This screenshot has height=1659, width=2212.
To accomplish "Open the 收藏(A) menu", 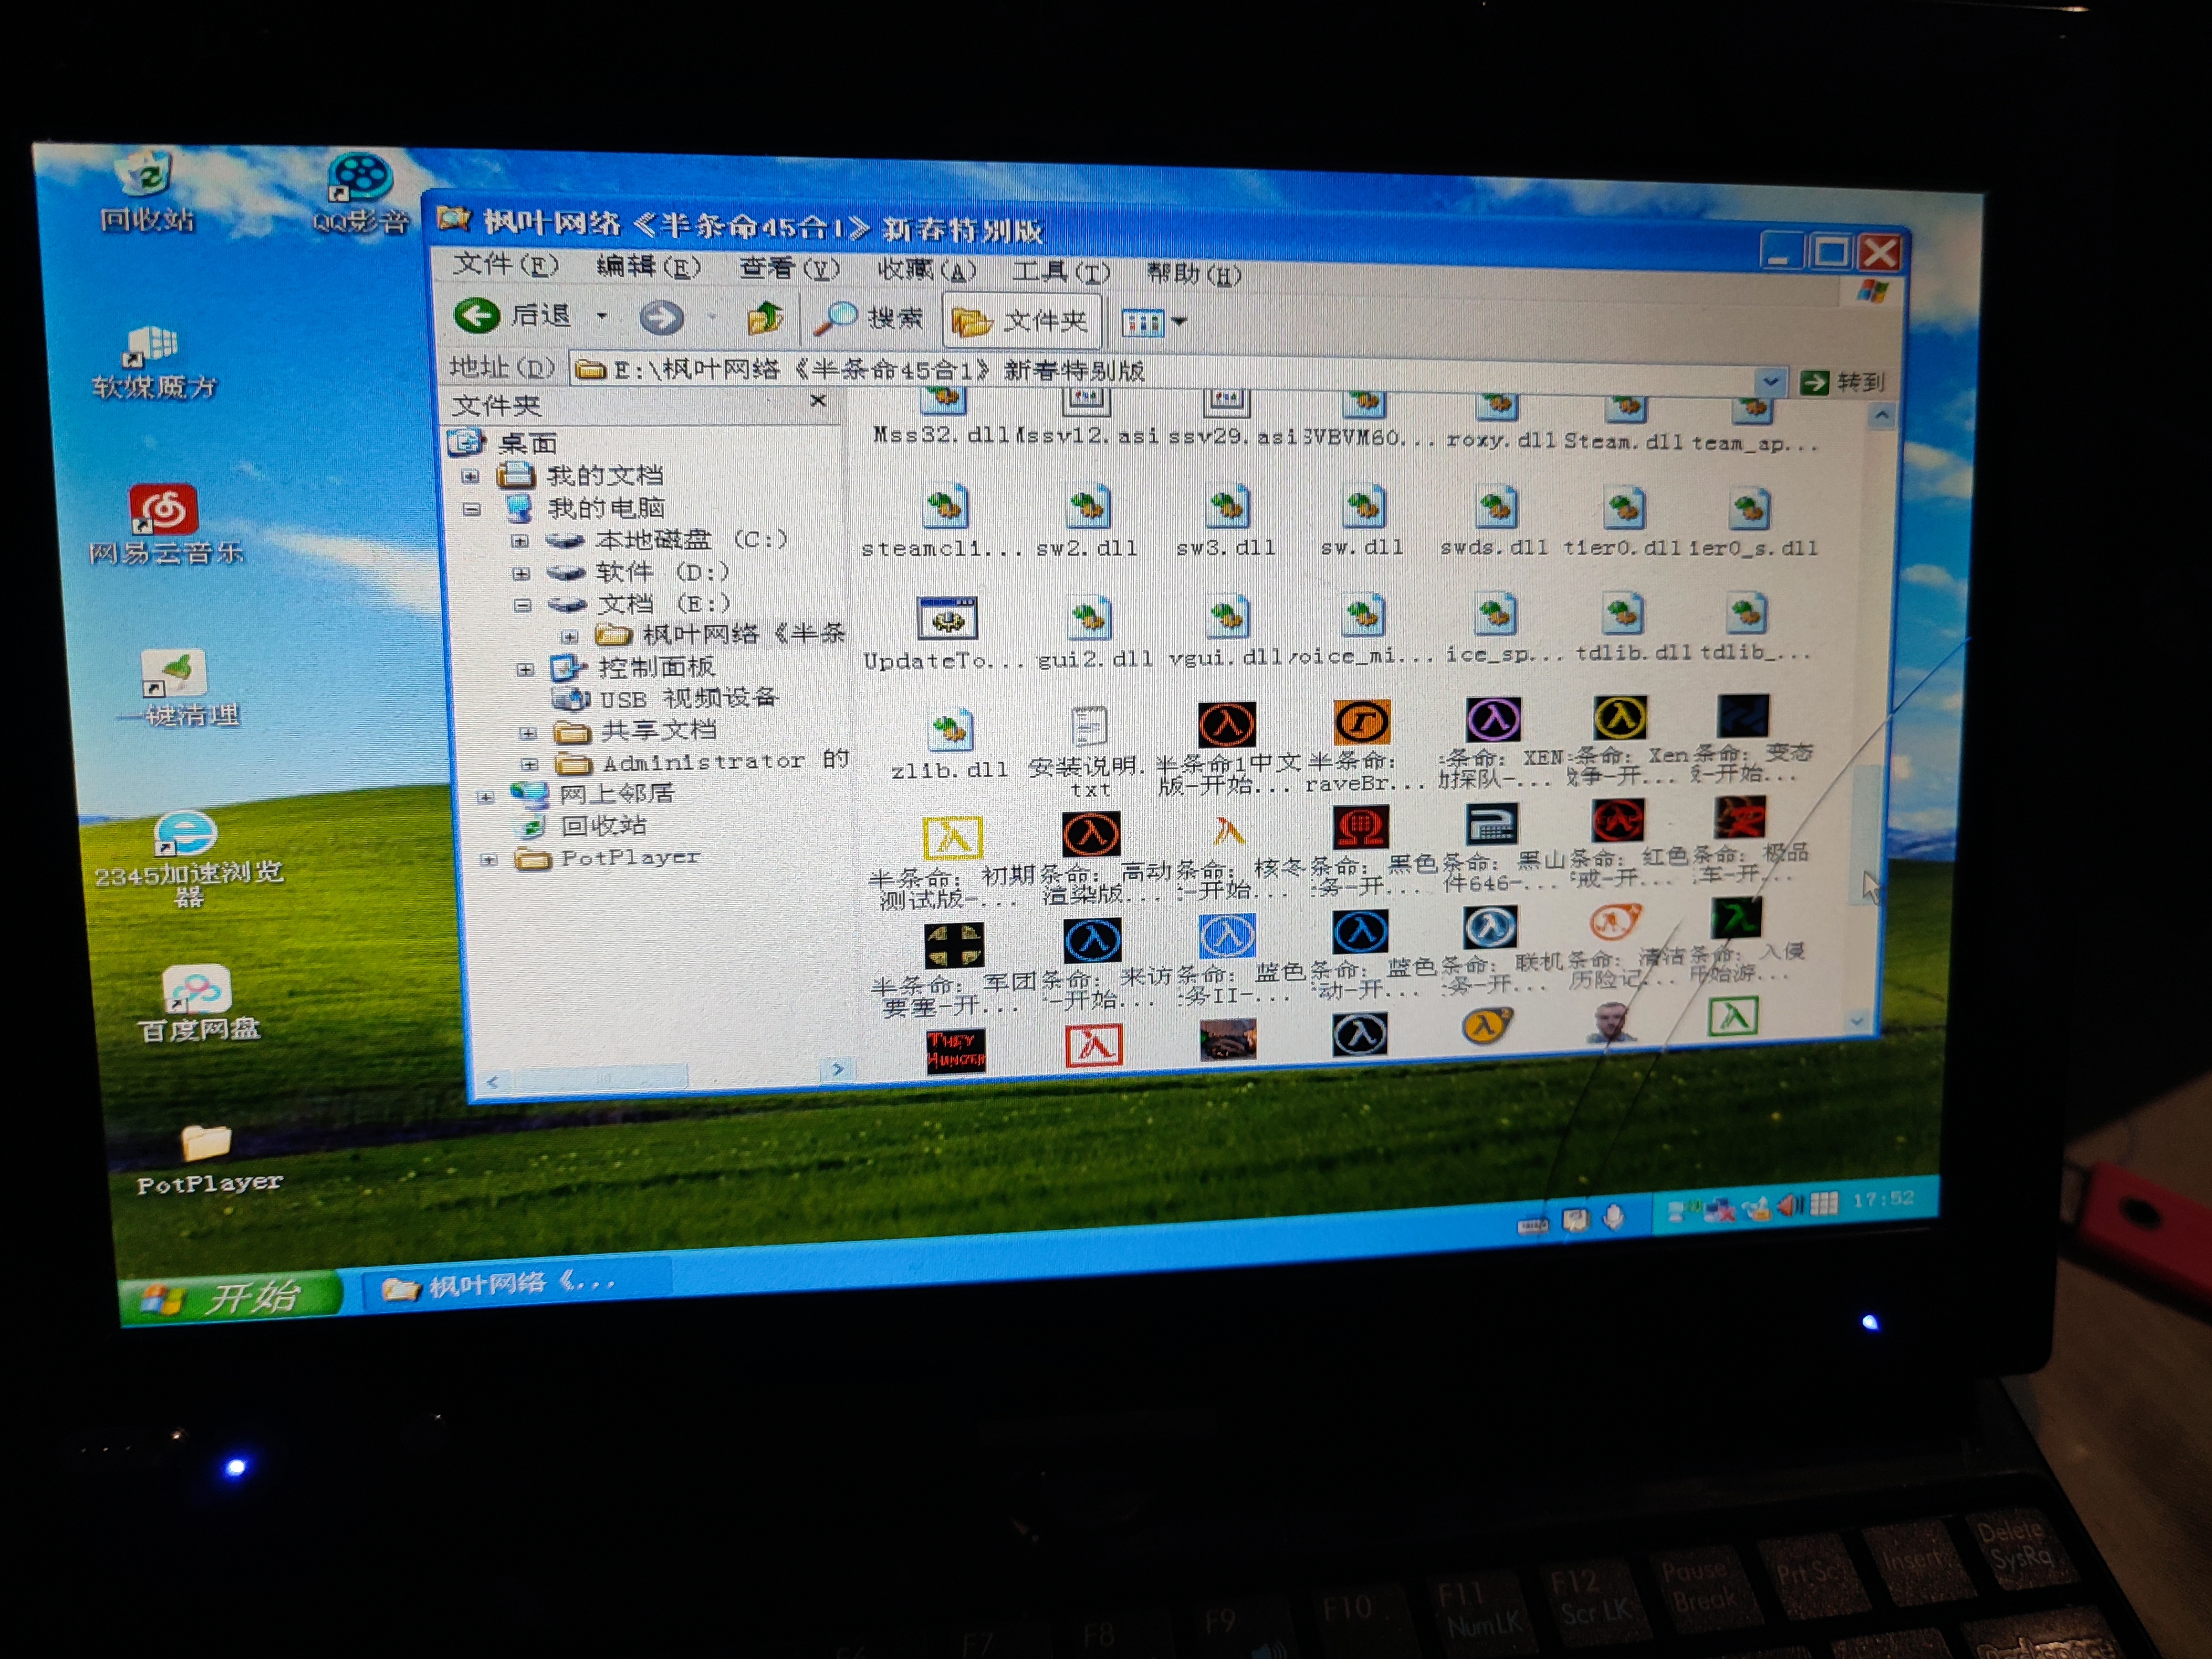I will 926,270.
